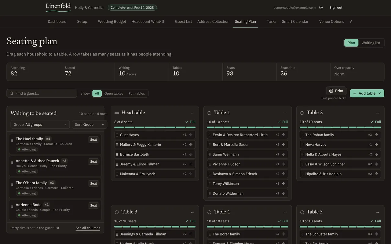Open Table 4 three-dot menu
Viewport: 391px width, 244px height.
click(x=285, y=212)
